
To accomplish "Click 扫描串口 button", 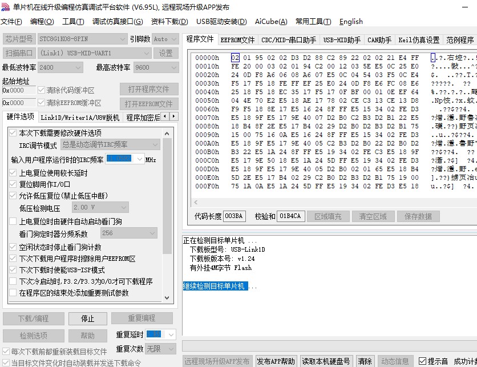I will (x=19, y=53).
